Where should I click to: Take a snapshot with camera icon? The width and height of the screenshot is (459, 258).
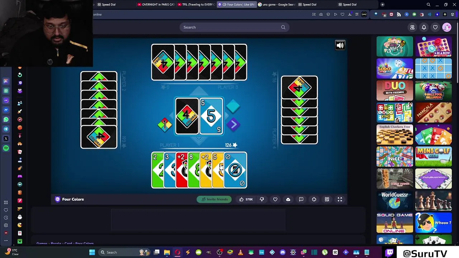321,14
